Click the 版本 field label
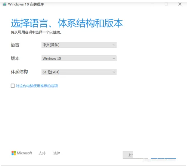 pyautogui.click(x=15, y=59)
